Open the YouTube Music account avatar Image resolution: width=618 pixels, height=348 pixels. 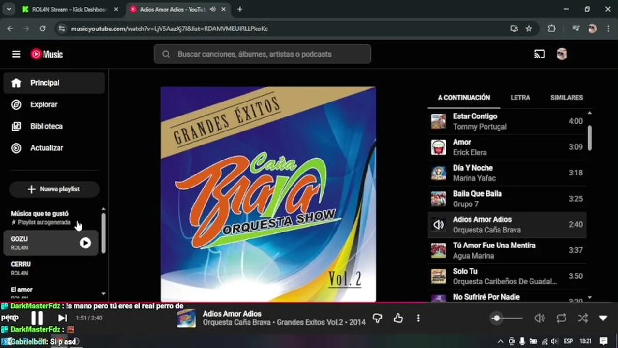point(561,54)
